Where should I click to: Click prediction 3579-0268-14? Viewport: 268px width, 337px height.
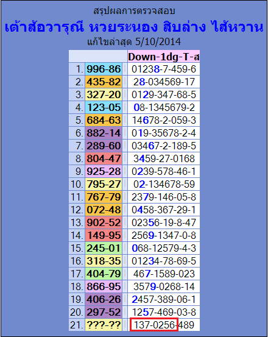coord(164,286)
